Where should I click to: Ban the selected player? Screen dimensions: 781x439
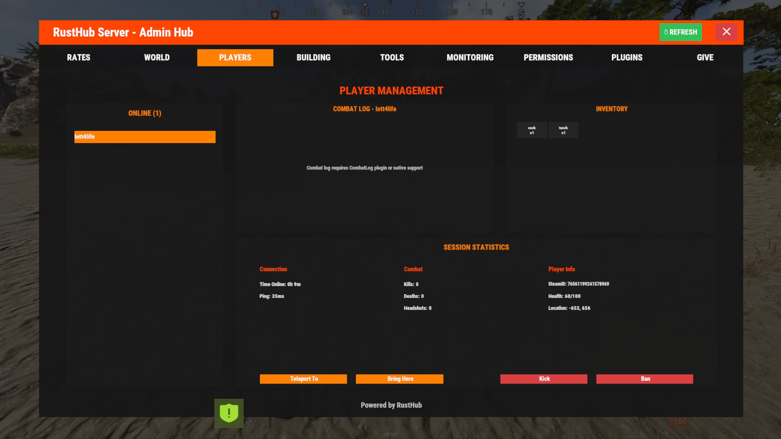pos(645,379)
